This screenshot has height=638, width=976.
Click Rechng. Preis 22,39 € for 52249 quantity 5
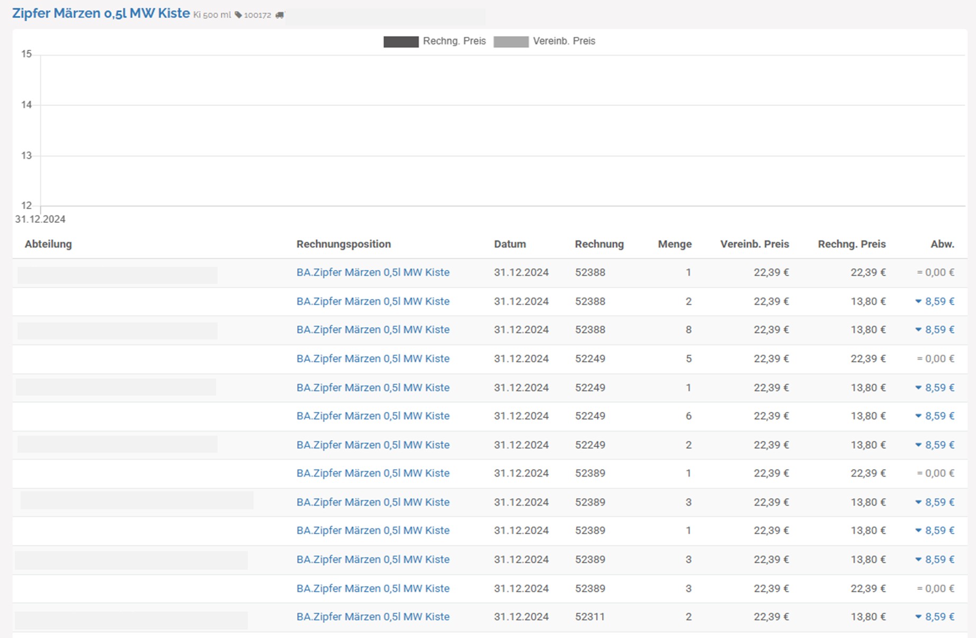pos(868,358)
